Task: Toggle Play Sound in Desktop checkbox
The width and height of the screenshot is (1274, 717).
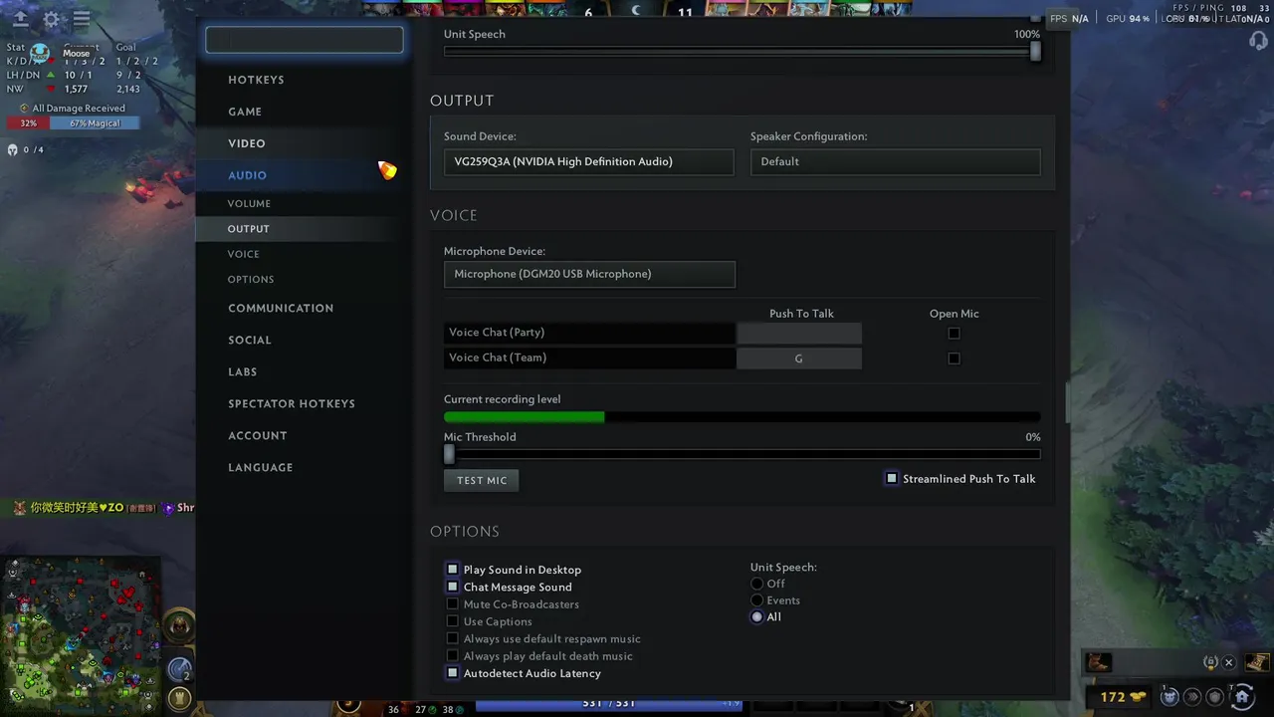Action: point(452,570)
